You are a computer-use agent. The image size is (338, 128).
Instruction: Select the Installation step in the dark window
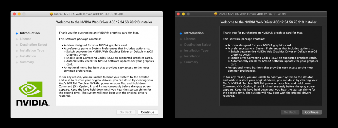click(192, 56)
